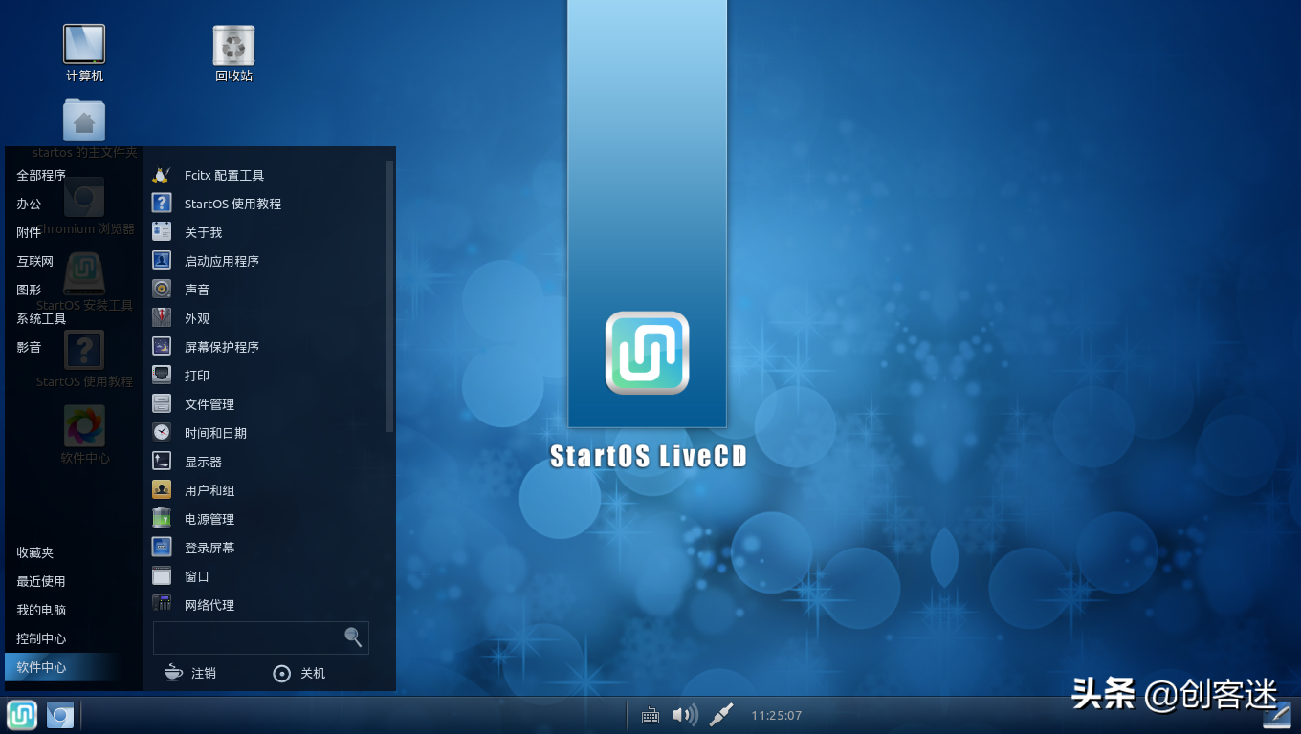Open 文件管理 icon
This screenshot has height=734, width=1301.
(x=162, y=404)
